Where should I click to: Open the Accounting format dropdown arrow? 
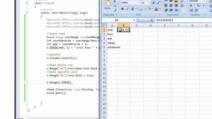[194, 6]
